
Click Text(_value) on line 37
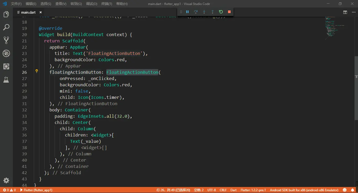click(x=86, y=141)
